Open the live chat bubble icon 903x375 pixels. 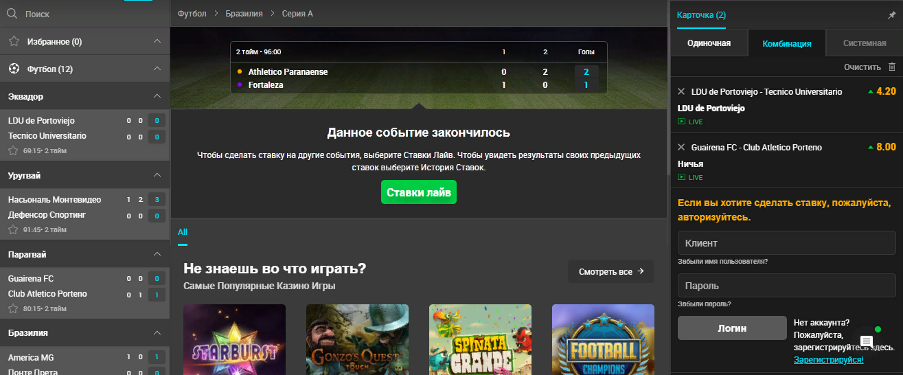coord(867,341)
